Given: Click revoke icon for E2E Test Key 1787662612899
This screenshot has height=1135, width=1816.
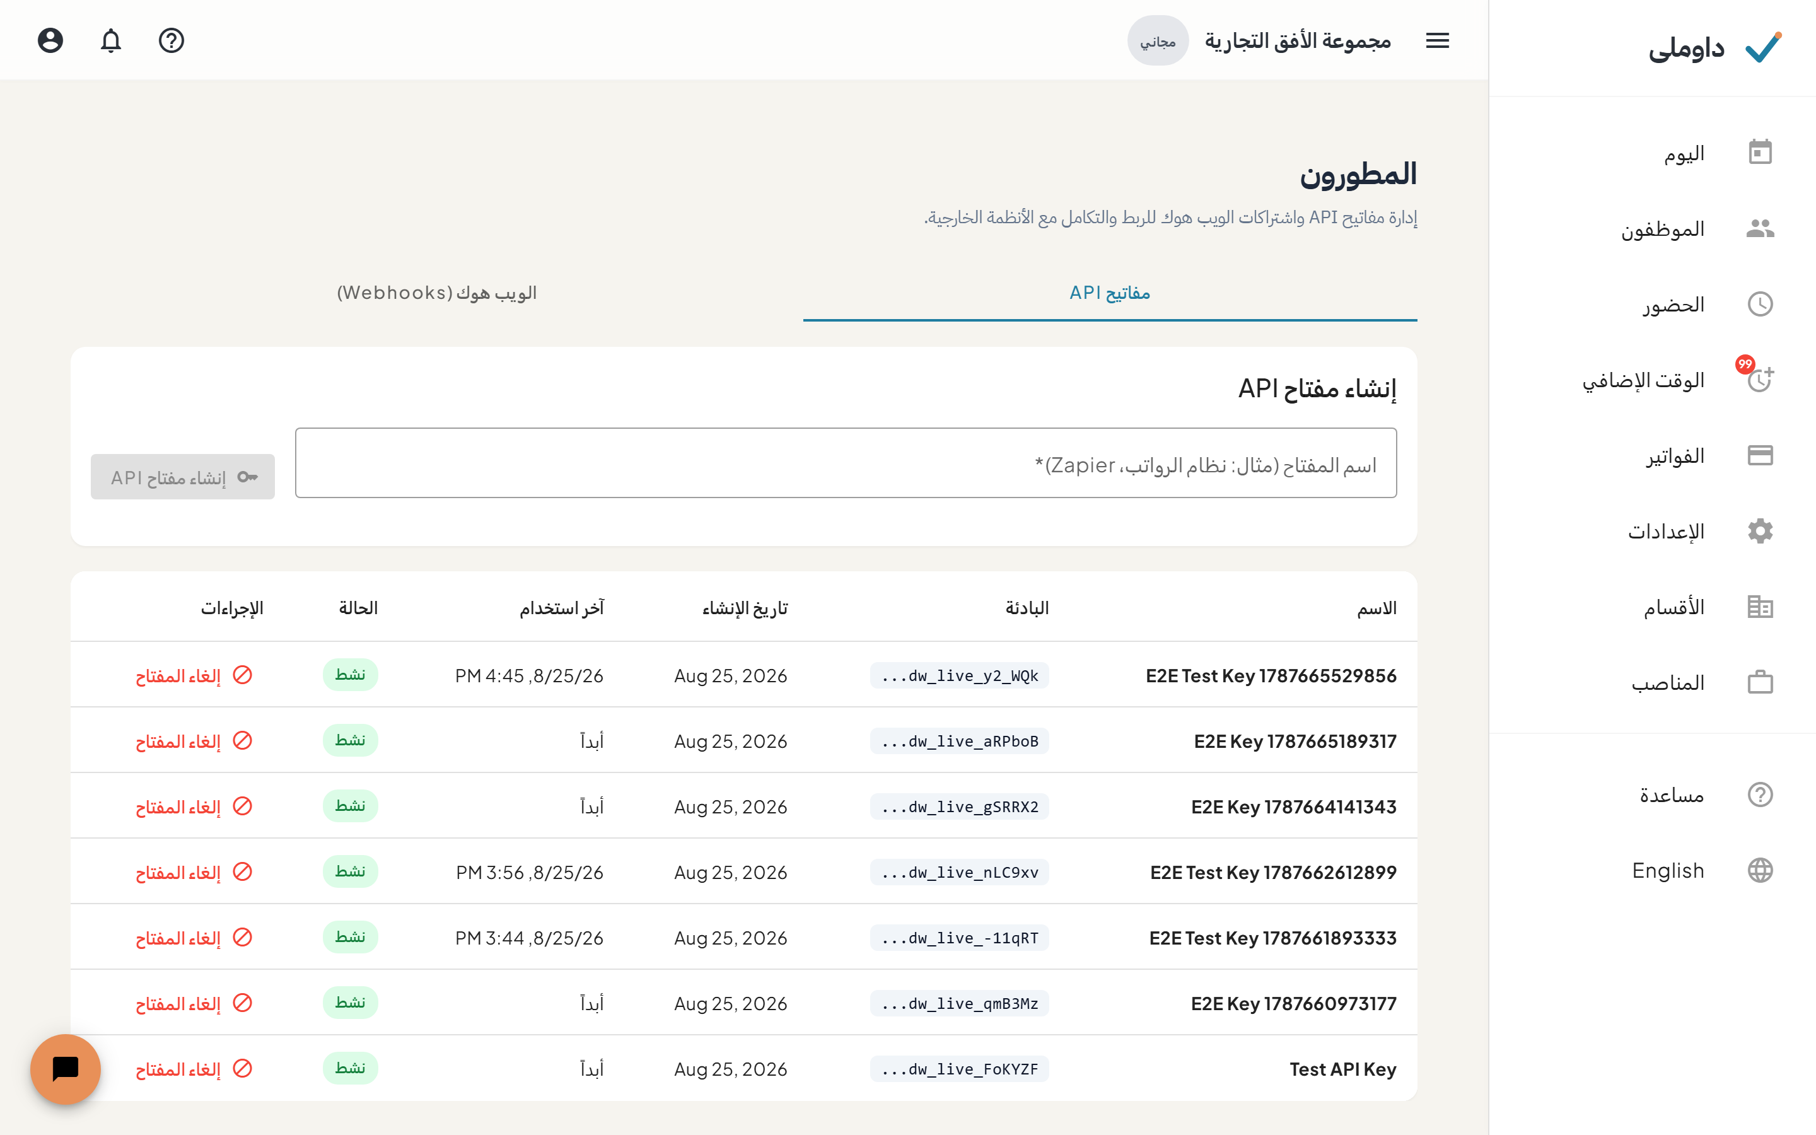Looking at the screenshot, I should click(x=242, y=871).
